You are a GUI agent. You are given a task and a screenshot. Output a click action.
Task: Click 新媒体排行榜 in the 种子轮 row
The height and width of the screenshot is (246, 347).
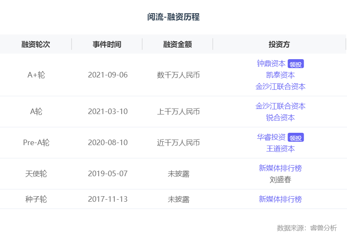pos(280,199)
